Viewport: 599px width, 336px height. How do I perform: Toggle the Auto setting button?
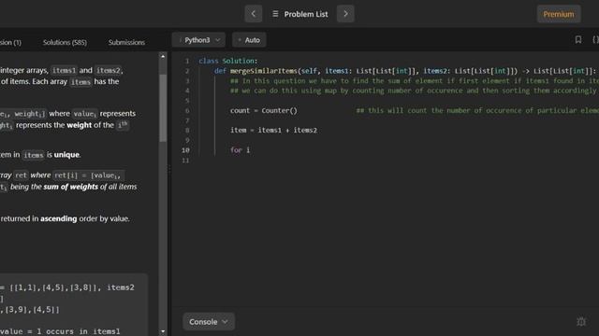pos(249,40)
